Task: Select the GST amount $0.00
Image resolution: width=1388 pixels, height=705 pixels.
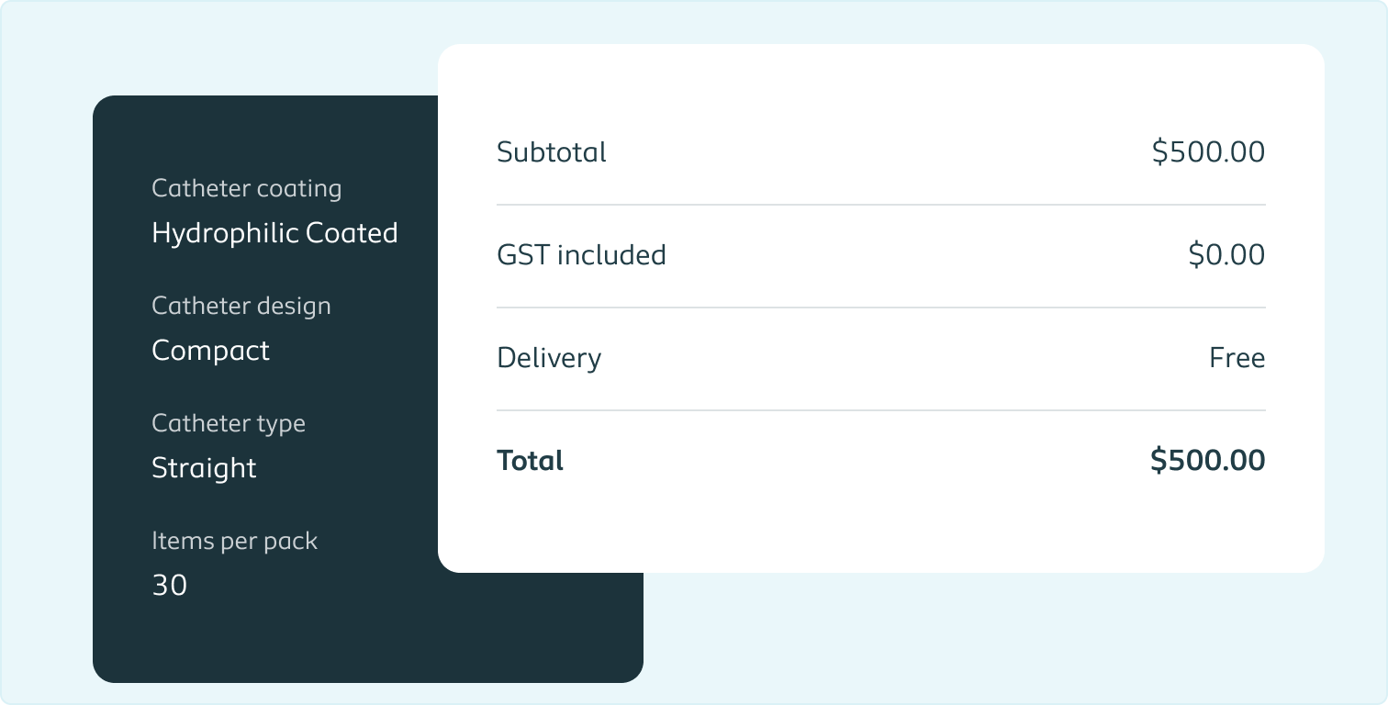Action: (1226, 255)
